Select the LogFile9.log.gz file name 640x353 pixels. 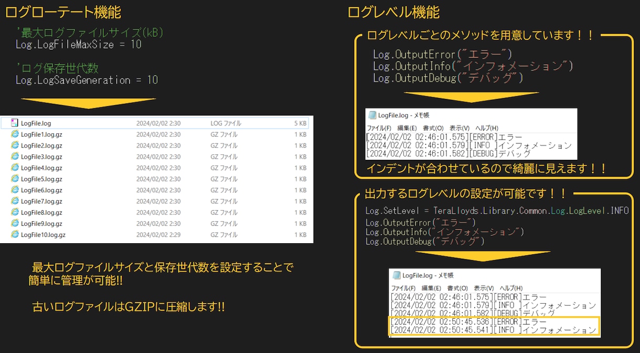[x=41, y=224]
